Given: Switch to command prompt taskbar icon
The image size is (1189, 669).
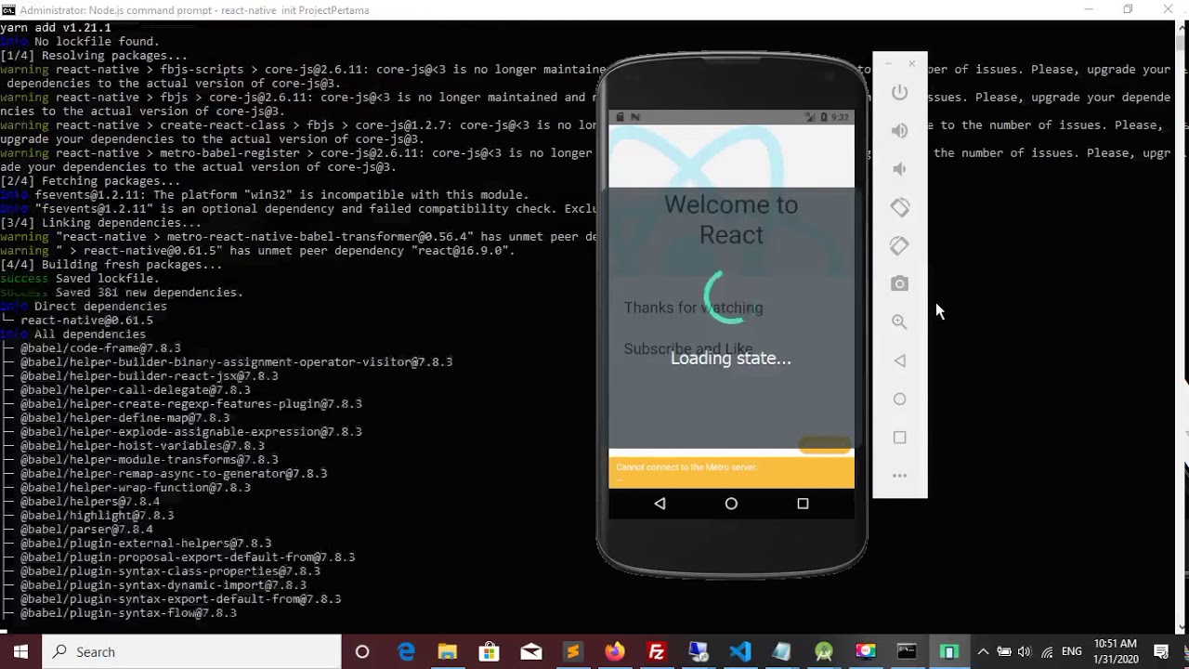Looking at the screenshot, I should point(907,651).
